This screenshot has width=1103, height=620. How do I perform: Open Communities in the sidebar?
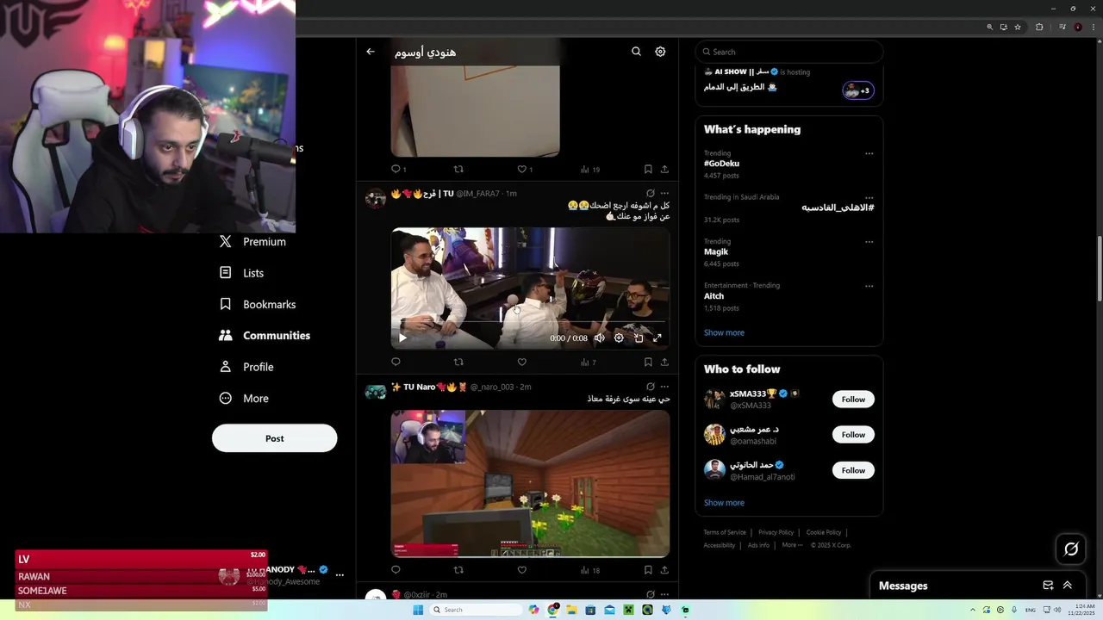265,336
